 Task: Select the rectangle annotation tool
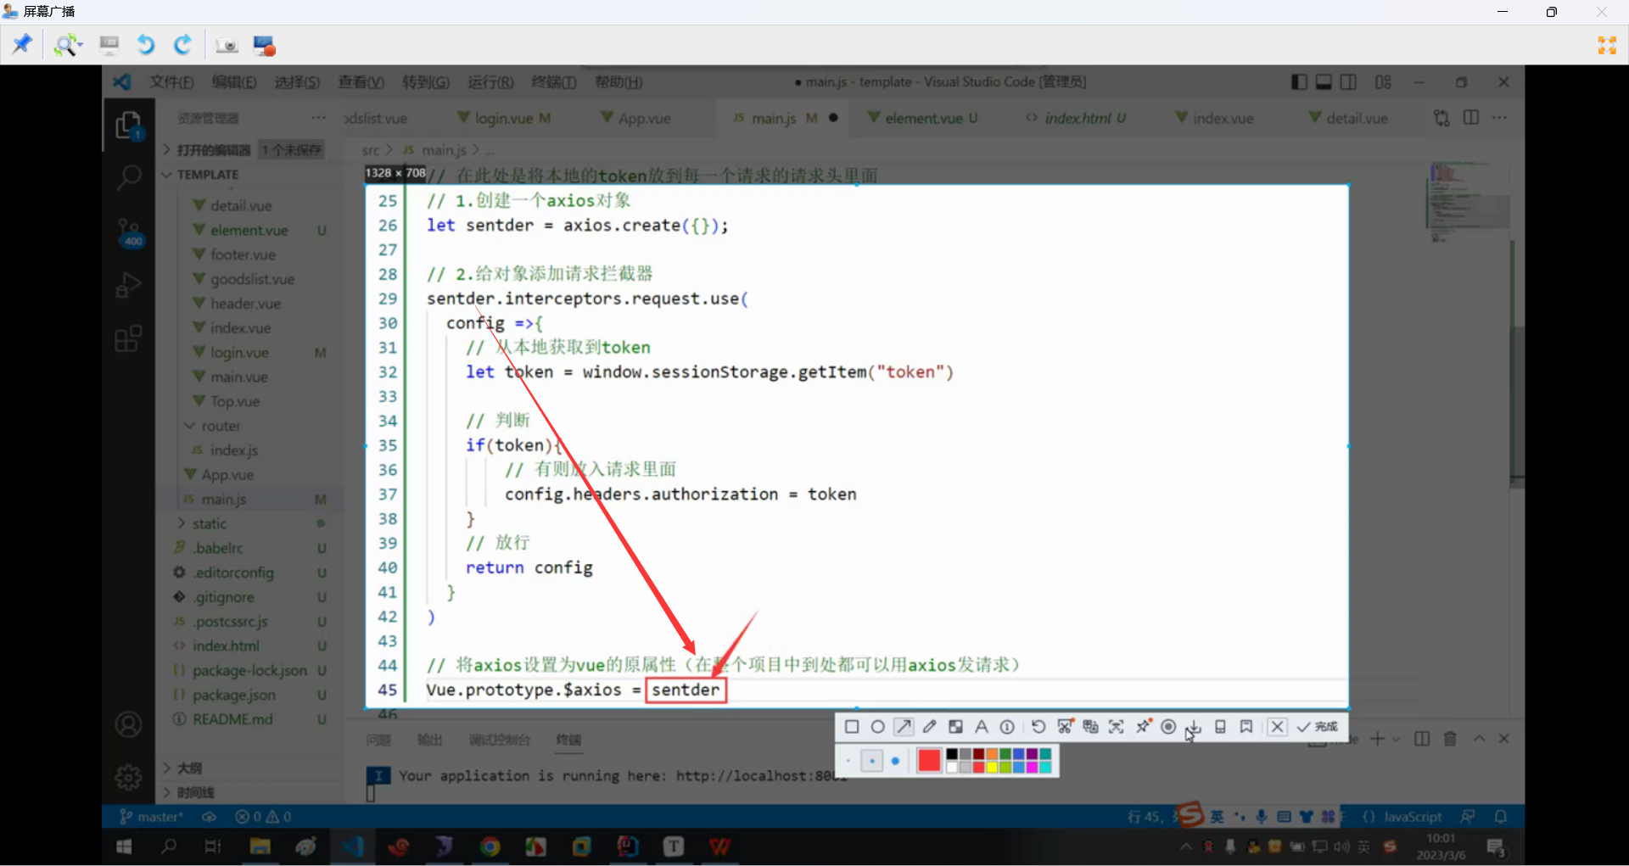[852, 727]
